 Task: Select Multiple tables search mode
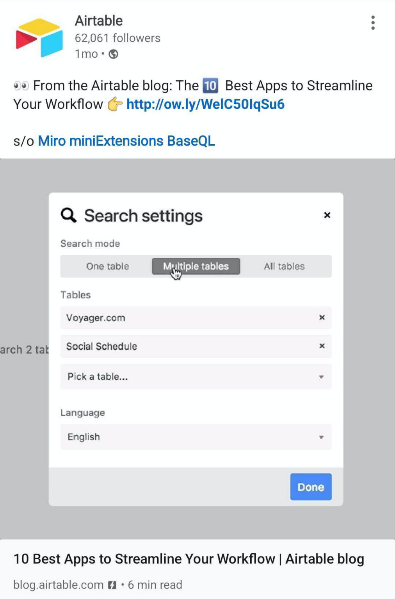point(196,266)
